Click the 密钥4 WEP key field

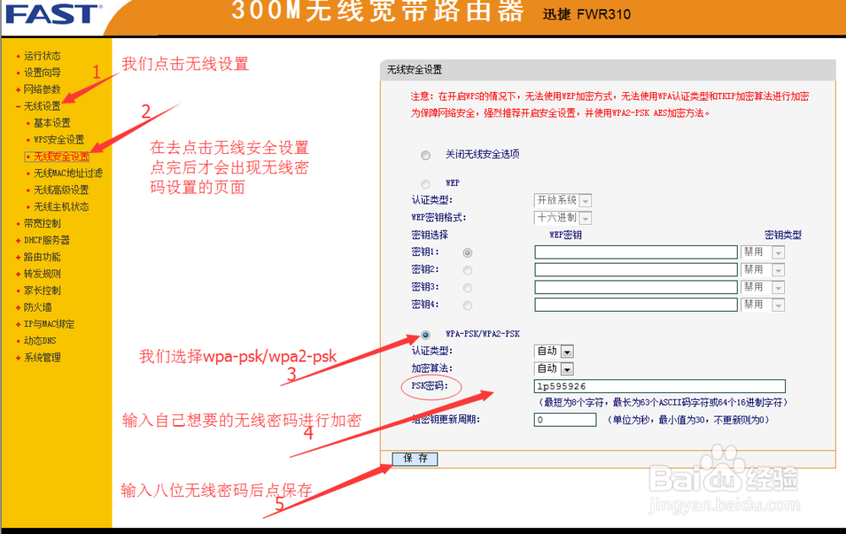635,305
